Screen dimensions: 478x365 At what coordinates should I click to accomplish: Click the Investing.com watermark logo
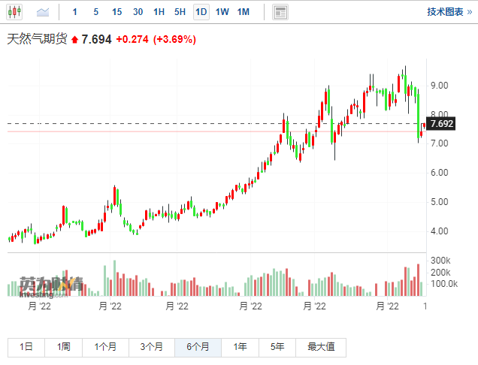51,285
